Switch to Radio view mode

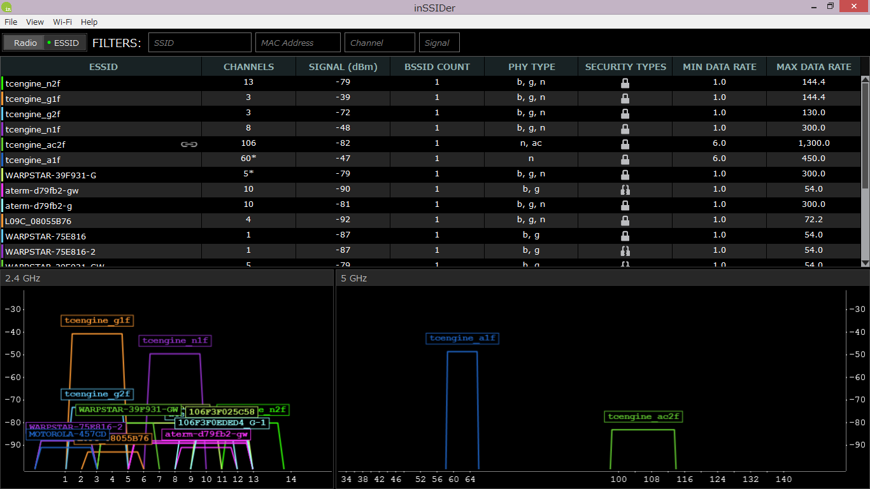pyautogui.click(x=25, y=43)
